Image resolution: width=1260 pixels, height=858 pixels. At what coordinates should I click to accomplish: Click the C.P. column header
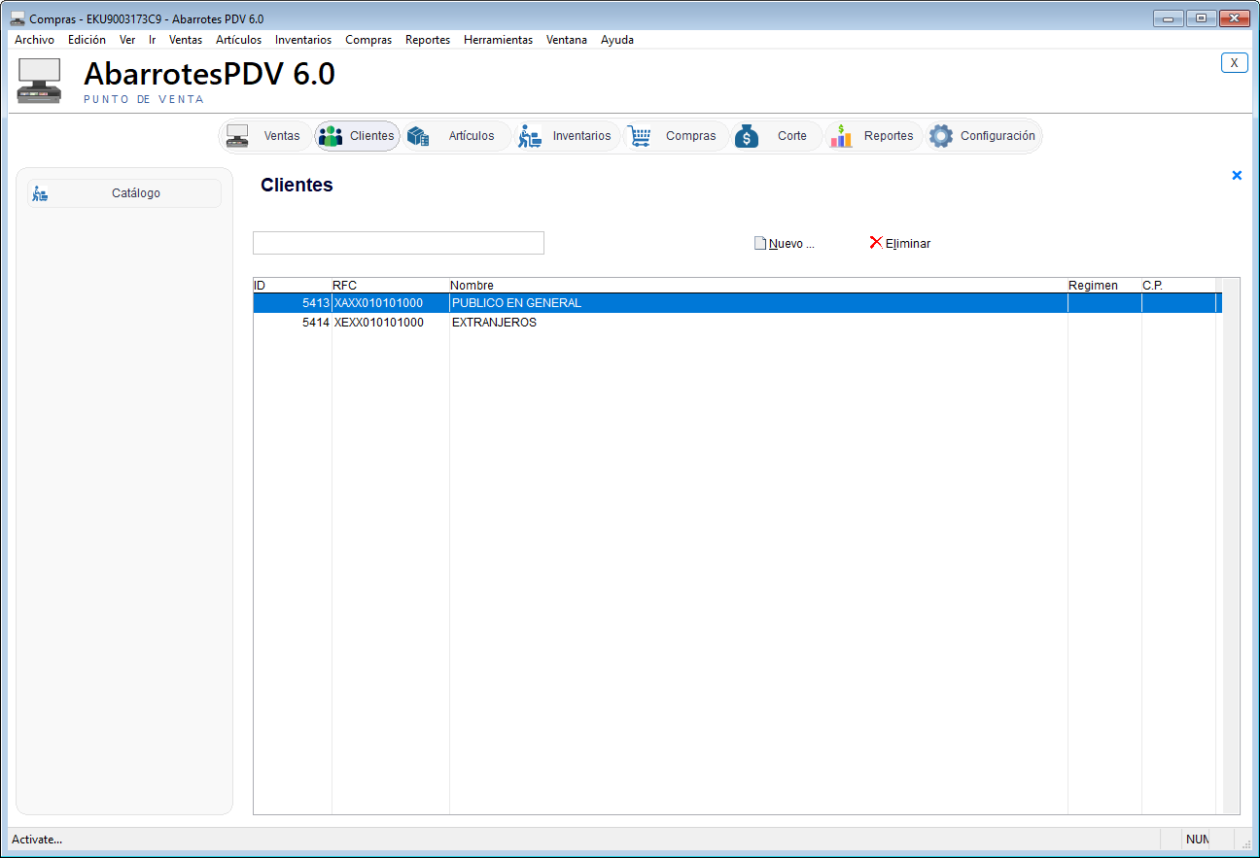pos(1178,286)
